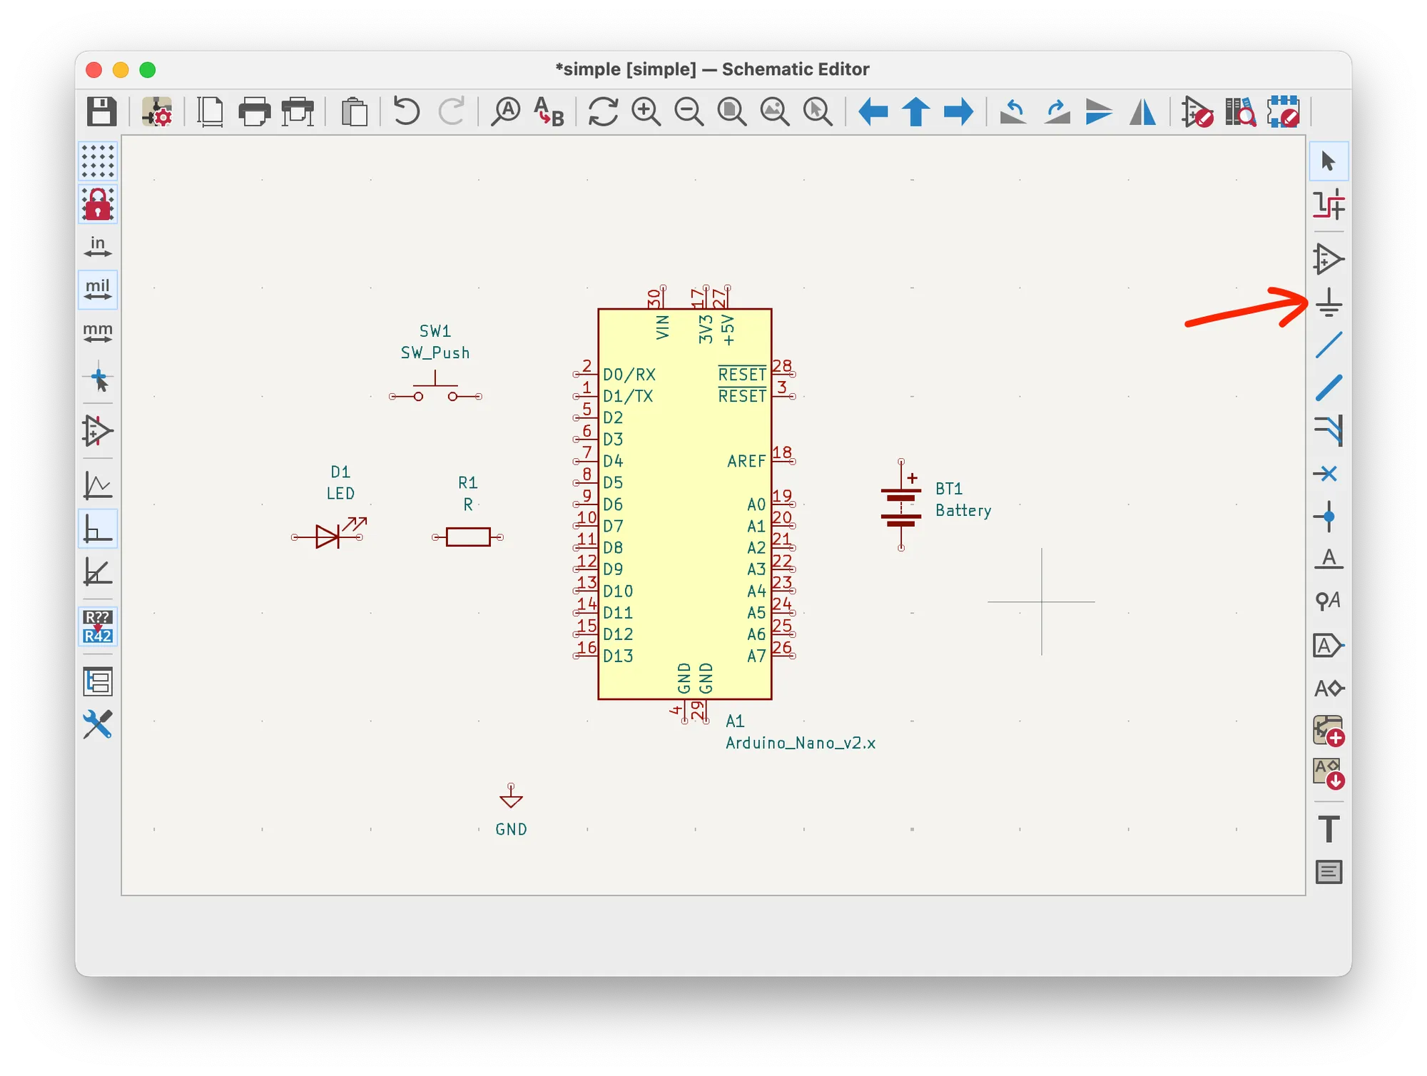The width and height of the screenshot is (1427, 1076).
Task: Zoom to fit objects
Action: (x=775, y=112)
